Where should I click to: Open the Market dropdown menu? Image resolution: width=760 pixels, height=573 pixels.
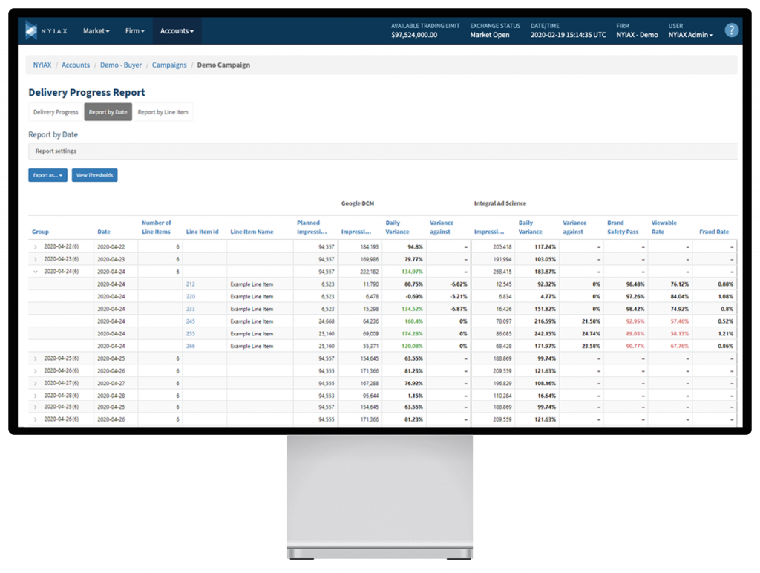pyautogui.click(x=96, y=31)
